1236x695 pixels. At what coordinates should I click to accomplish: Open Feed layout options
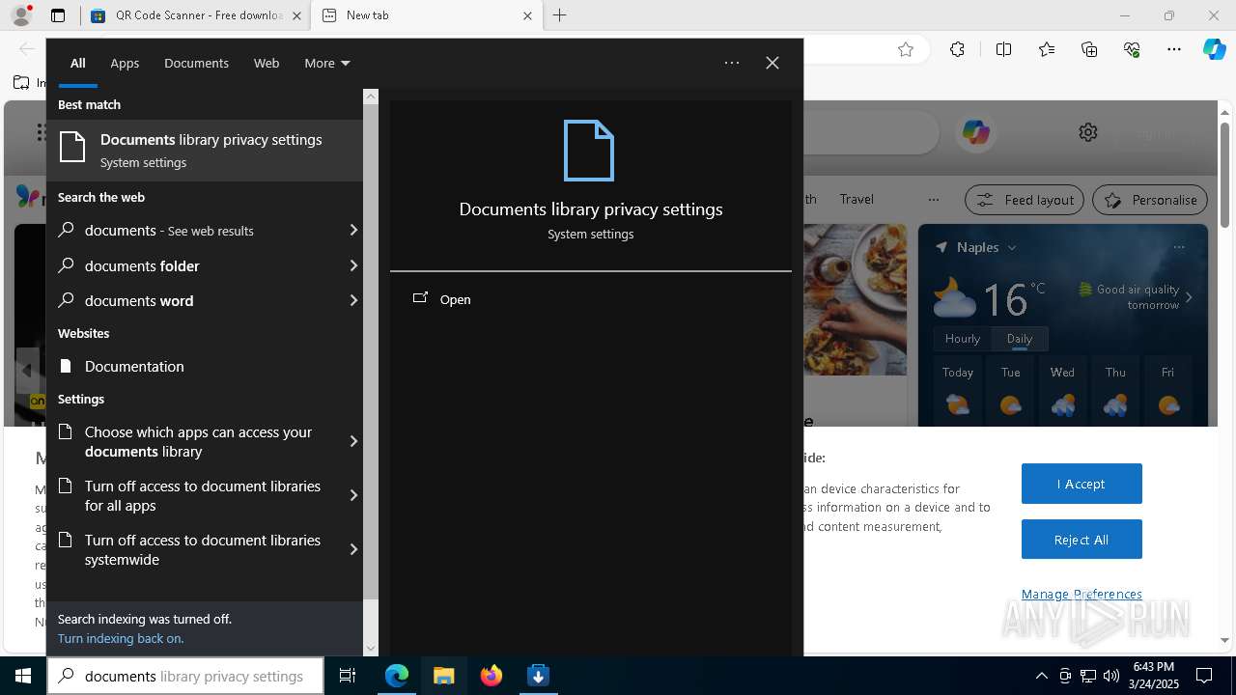(1025, 200)
